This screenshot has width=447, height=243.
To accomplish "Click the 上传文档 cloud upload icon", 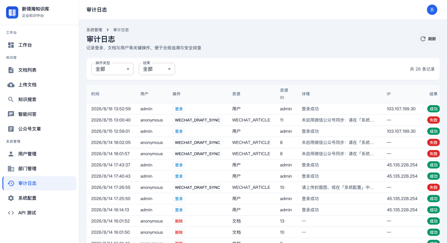I will coord(11,85).
